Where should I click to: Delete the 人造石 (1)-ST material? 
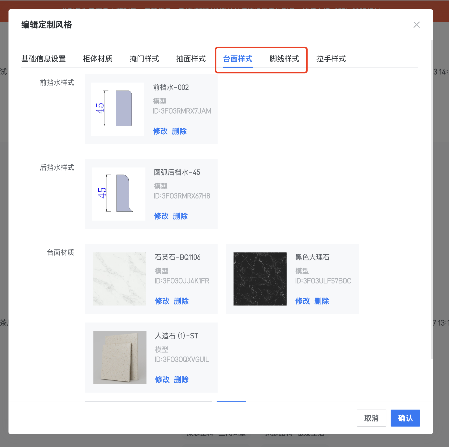181,380
